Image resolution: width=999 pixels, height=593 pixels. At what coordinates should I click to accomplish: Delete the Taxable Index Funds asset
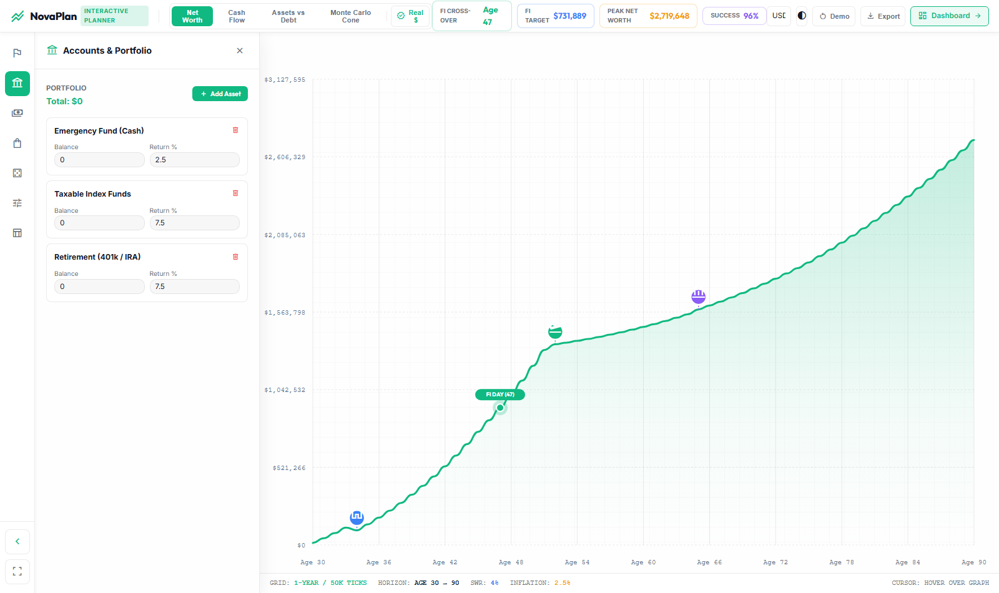click(x=235, y=193)
